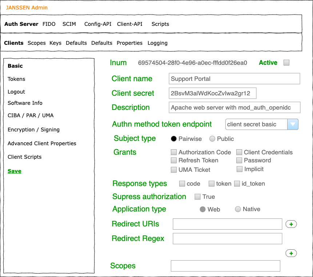Enable Client Credentials grant
This screenshot has height=277, width=313.
(239, 152)
